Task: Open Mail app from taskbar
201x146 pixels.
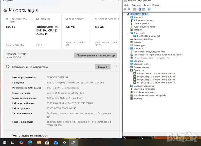Action: pos(56,143)
